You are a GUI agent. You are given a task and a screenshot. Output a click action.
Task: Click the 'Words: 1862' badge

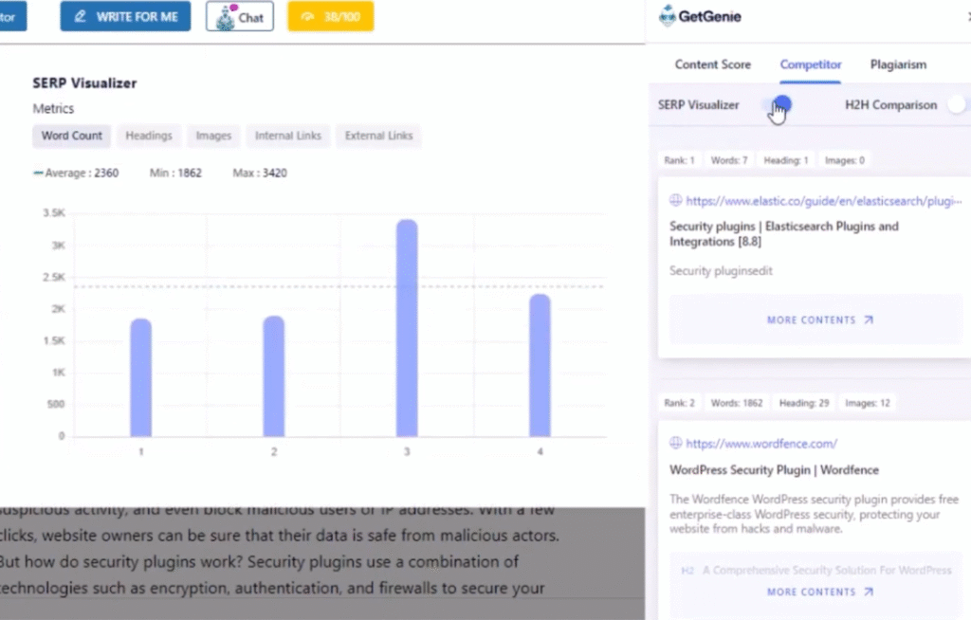pos(737,403)
